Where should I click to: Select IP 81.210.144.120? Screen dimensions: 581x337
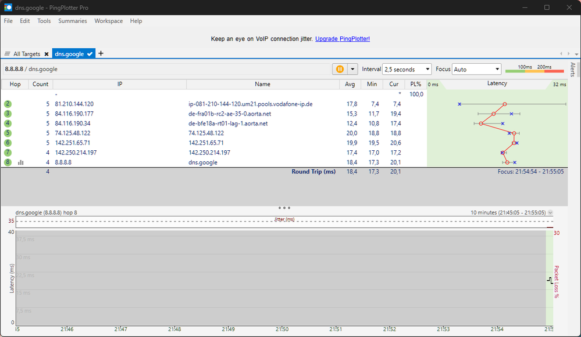point(74,104)
